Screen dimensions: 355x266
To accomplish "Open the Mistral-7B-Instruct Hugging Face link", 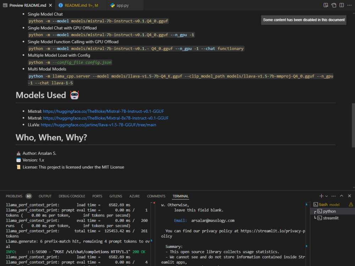I will [103, 111].
